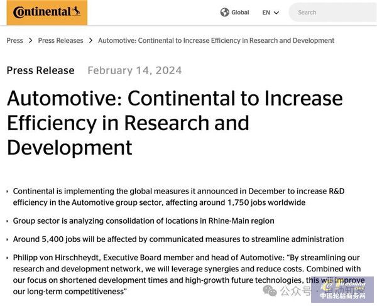The width and height of the screenshot is (377, 306).
Task: Click the bullet mentioning 1,750 jobs worldwide
Action: click(178, 197)
